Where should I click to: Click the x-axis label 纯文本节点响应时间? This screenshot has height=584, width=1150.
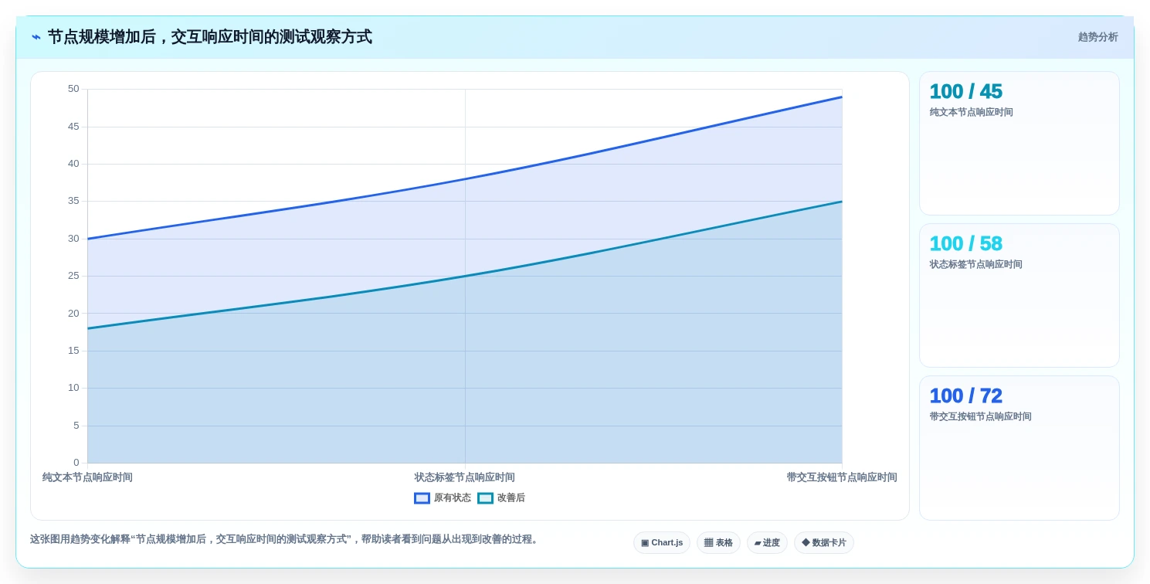click(87, 477)
